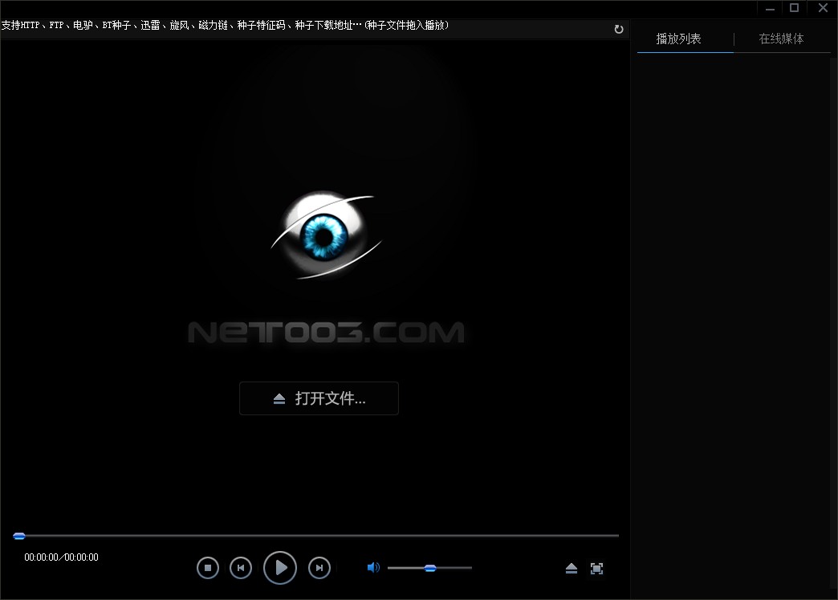The image size is (838, 600).
Task: Click the volume slider's blue knob
Action: [x=430, y=568]
